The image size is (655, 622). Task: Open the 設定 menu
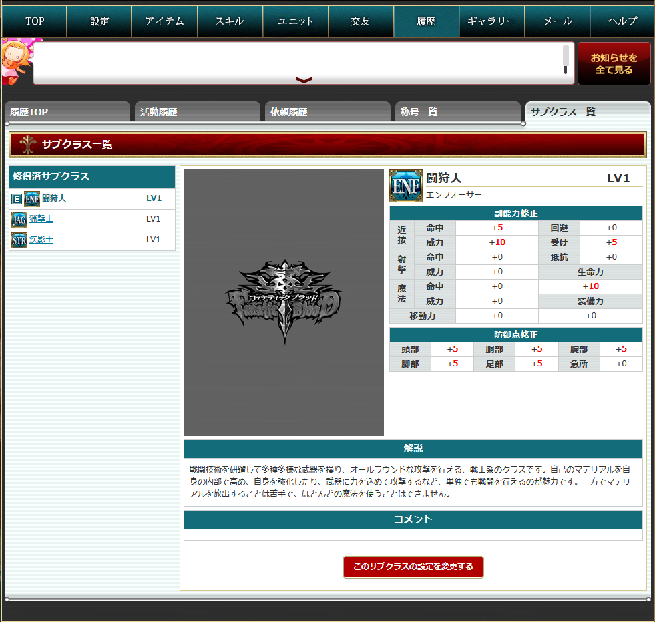(99, 21)
